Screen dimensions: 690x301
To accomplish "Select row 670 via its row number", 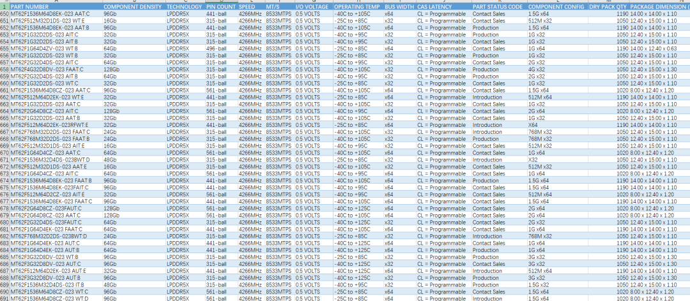I will click(x=4, y=152).
